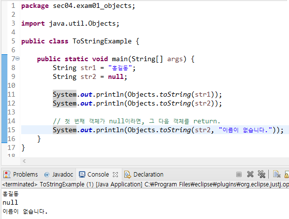Viewport: 289px width, 219px height.
Task: Click the @ icon of the Javadoc tab
Action: [x=47, y=175]
